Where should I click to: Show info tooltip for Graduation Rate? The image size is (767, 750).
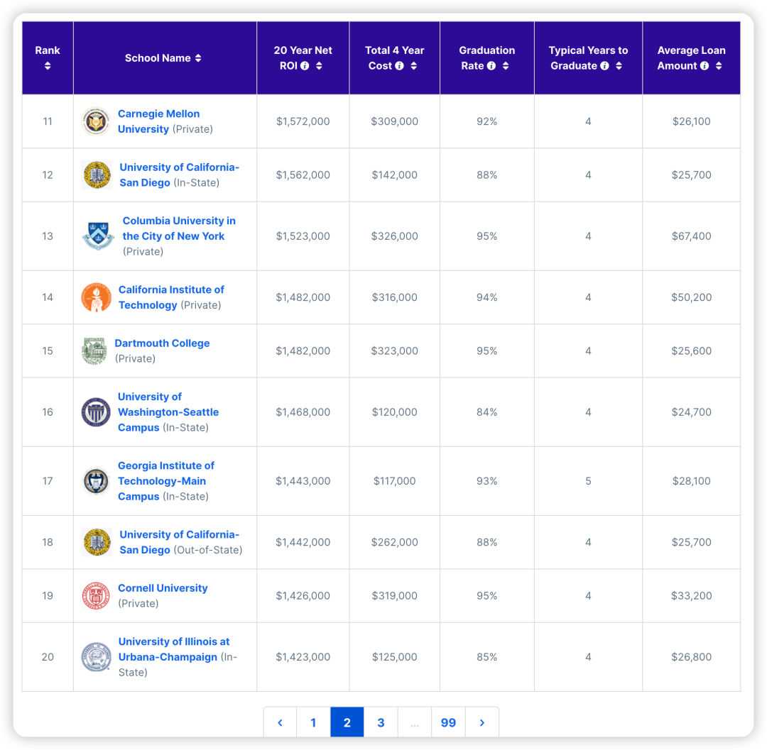point(491,66)
